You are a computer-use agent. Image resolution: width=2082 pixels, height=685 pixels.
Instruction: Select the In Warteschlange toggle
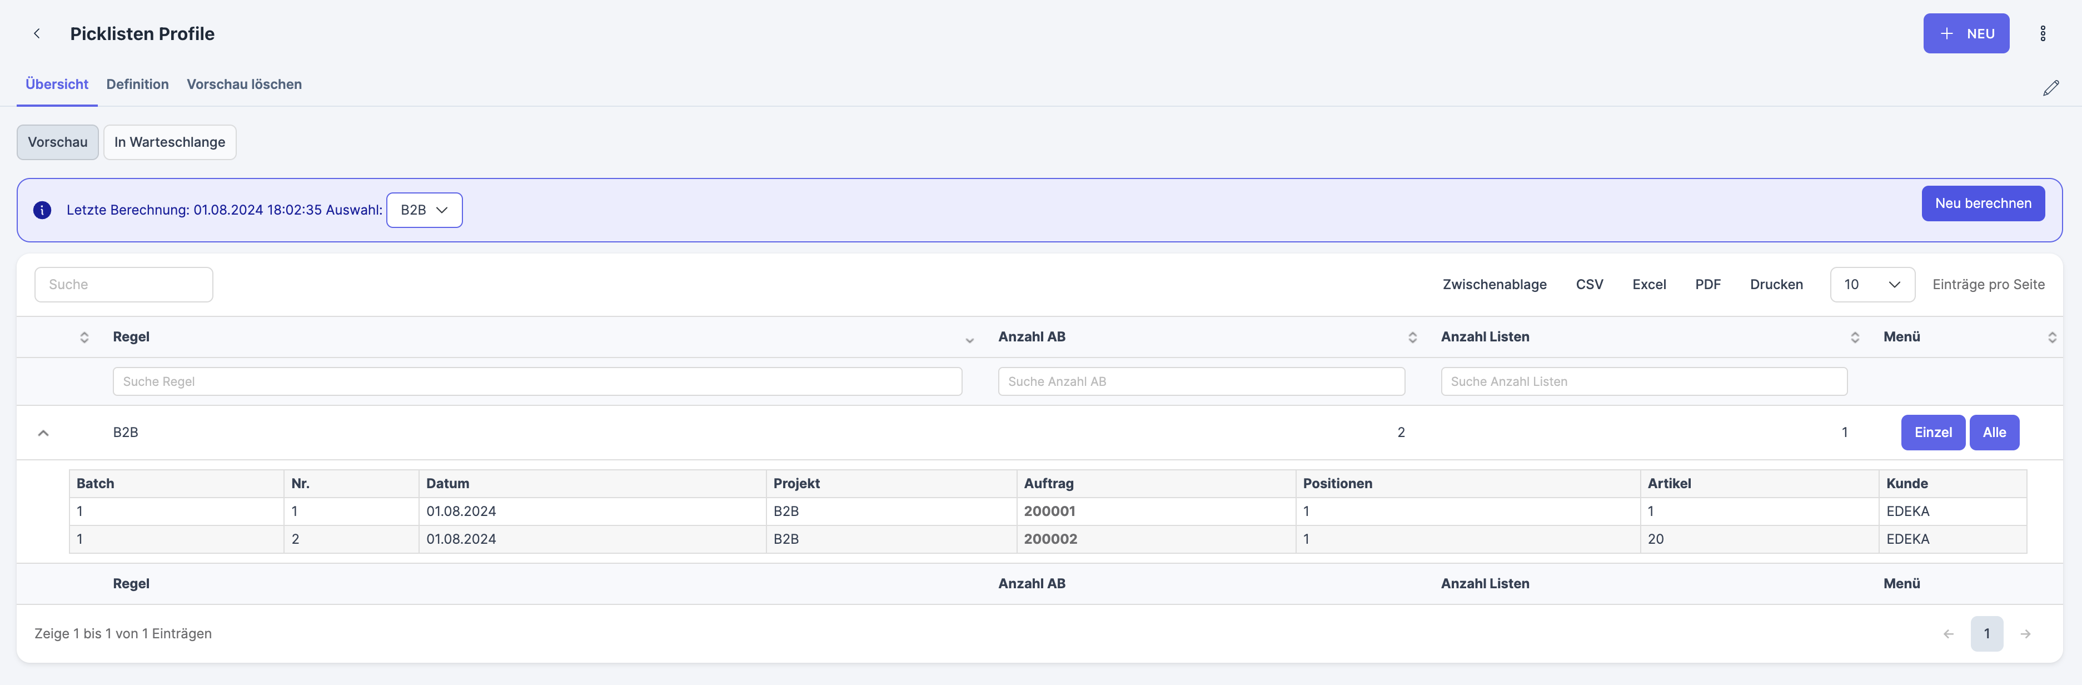pos(170,142)
